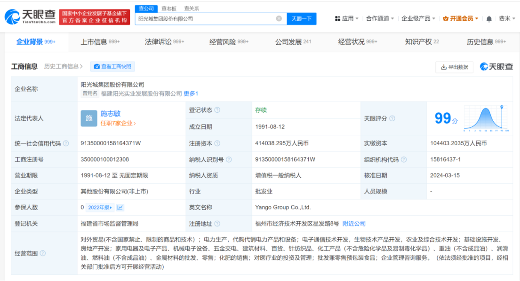The width and height of the screenshot is (520, 281).
Task: Click the 福建省市场监督管理局 registration authority
Action: (110, 224)
